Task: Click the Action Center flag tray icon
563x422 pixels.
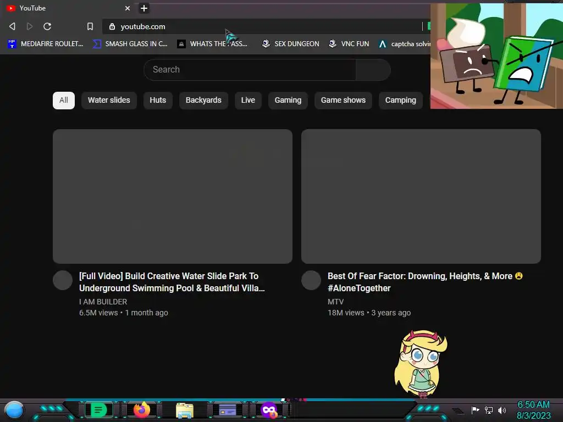Action: point(476,410)
